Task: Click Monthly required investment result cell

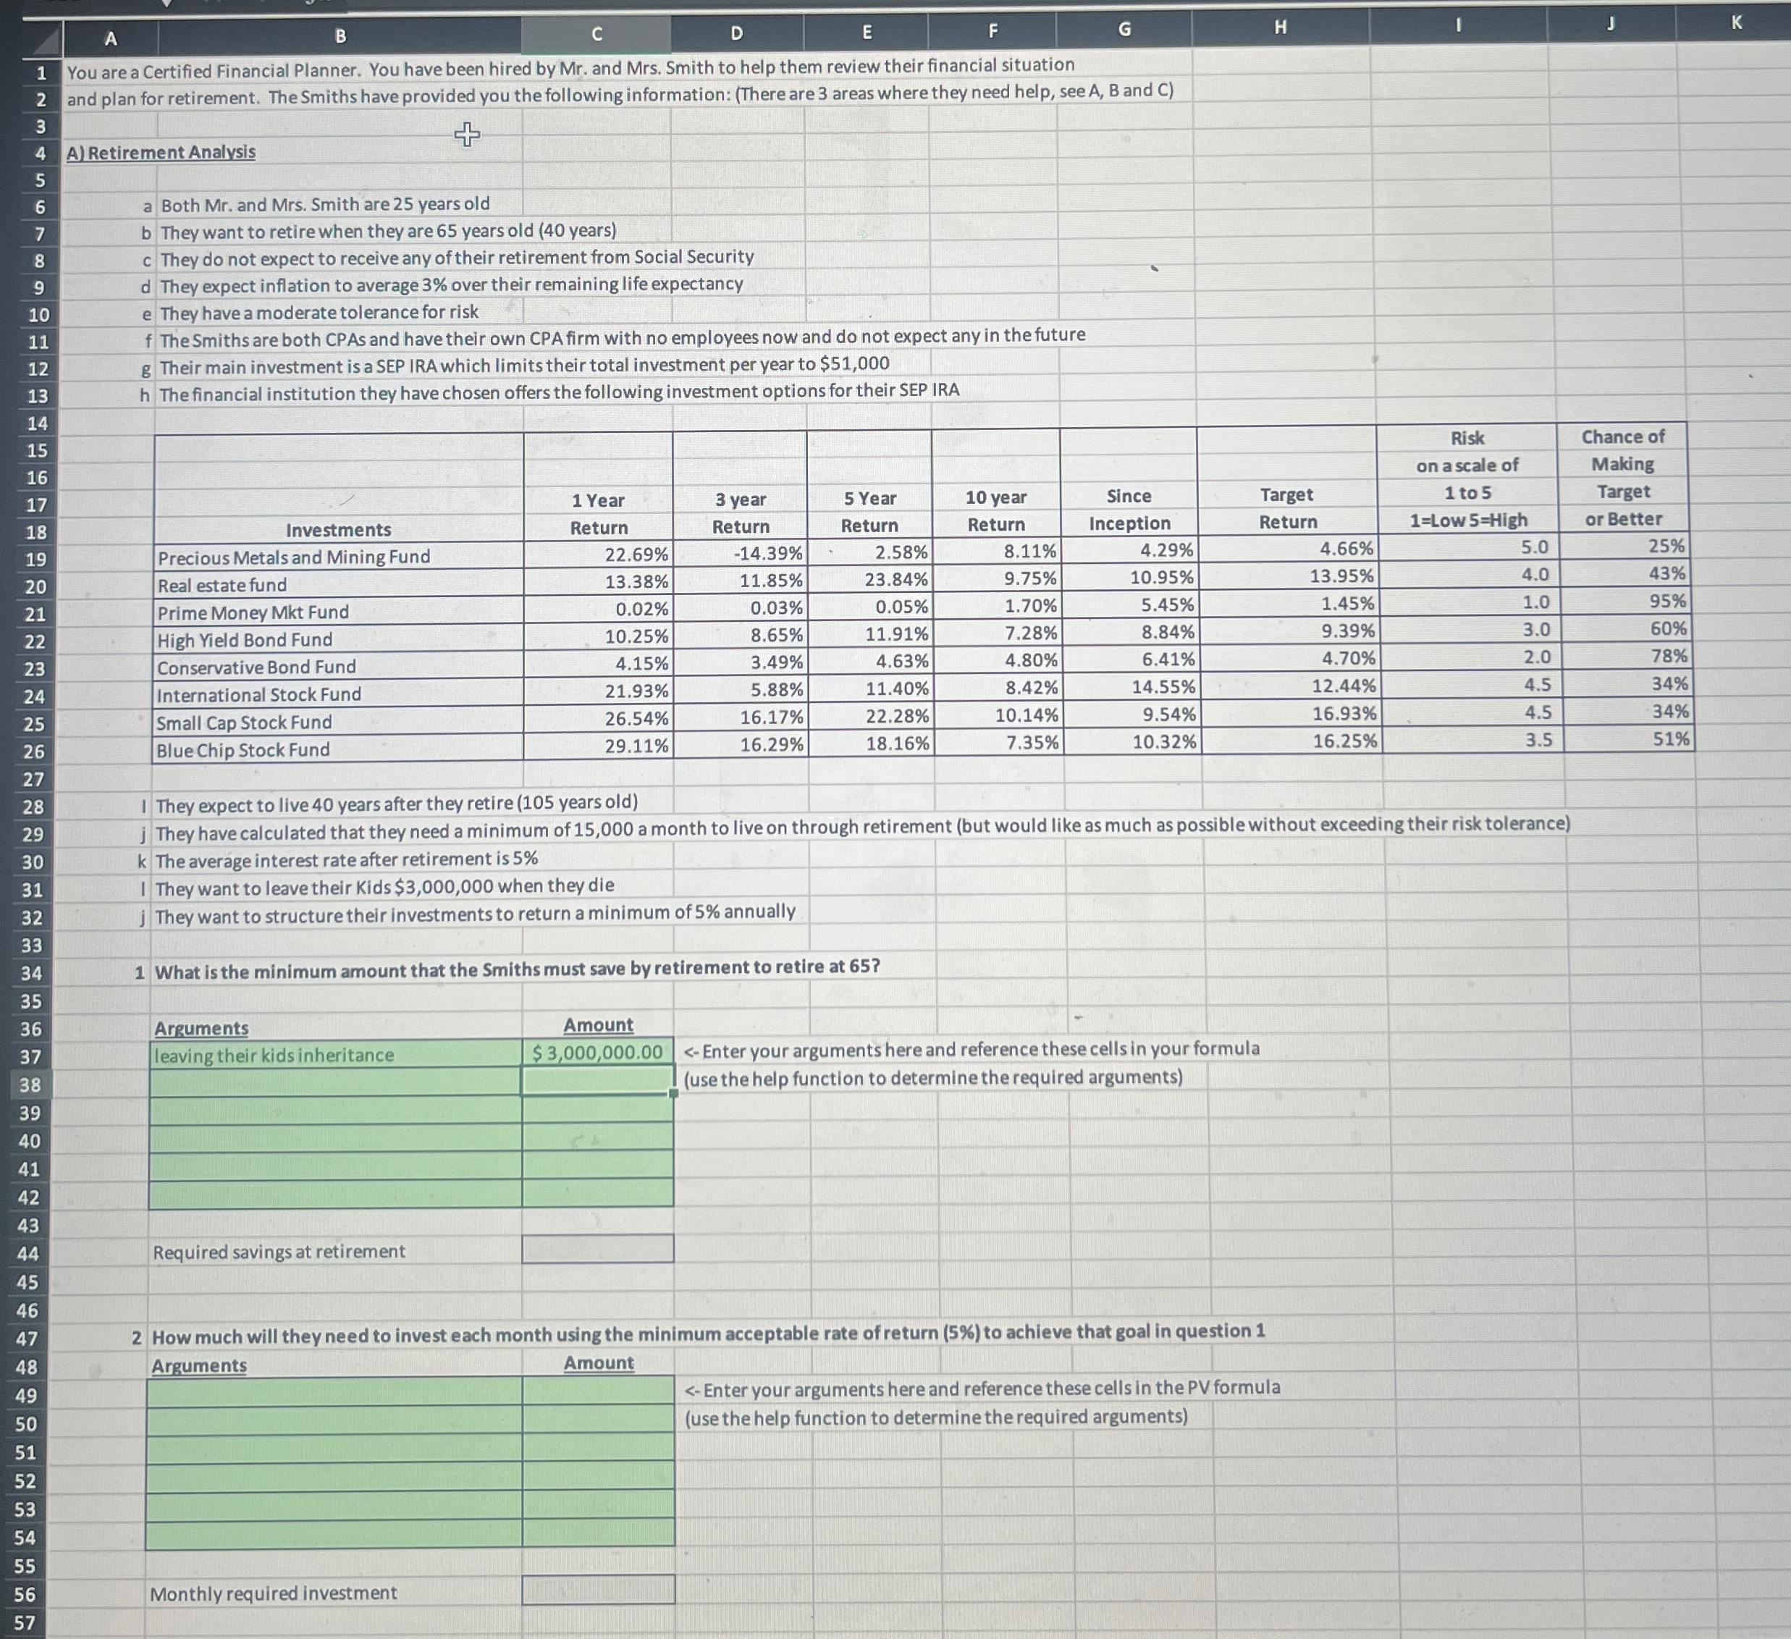Action: tap(597, 1590)
